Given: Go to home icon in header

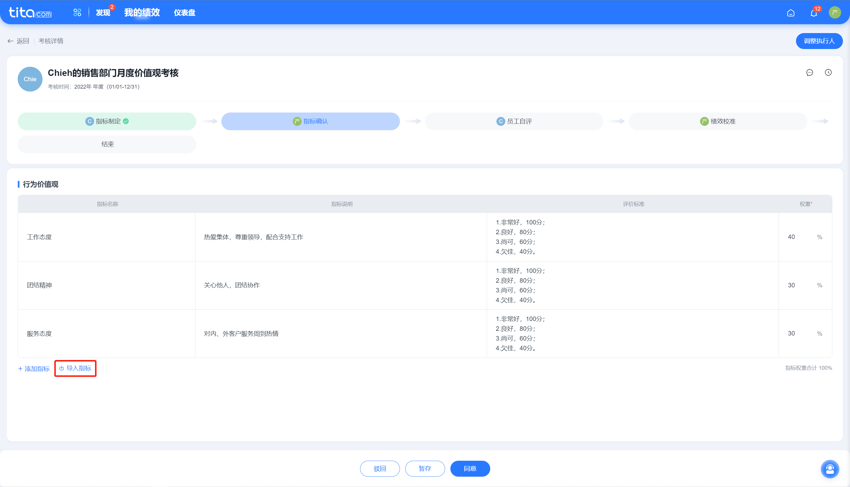Looking at the screenshot, I should click(x=790, y=13).
